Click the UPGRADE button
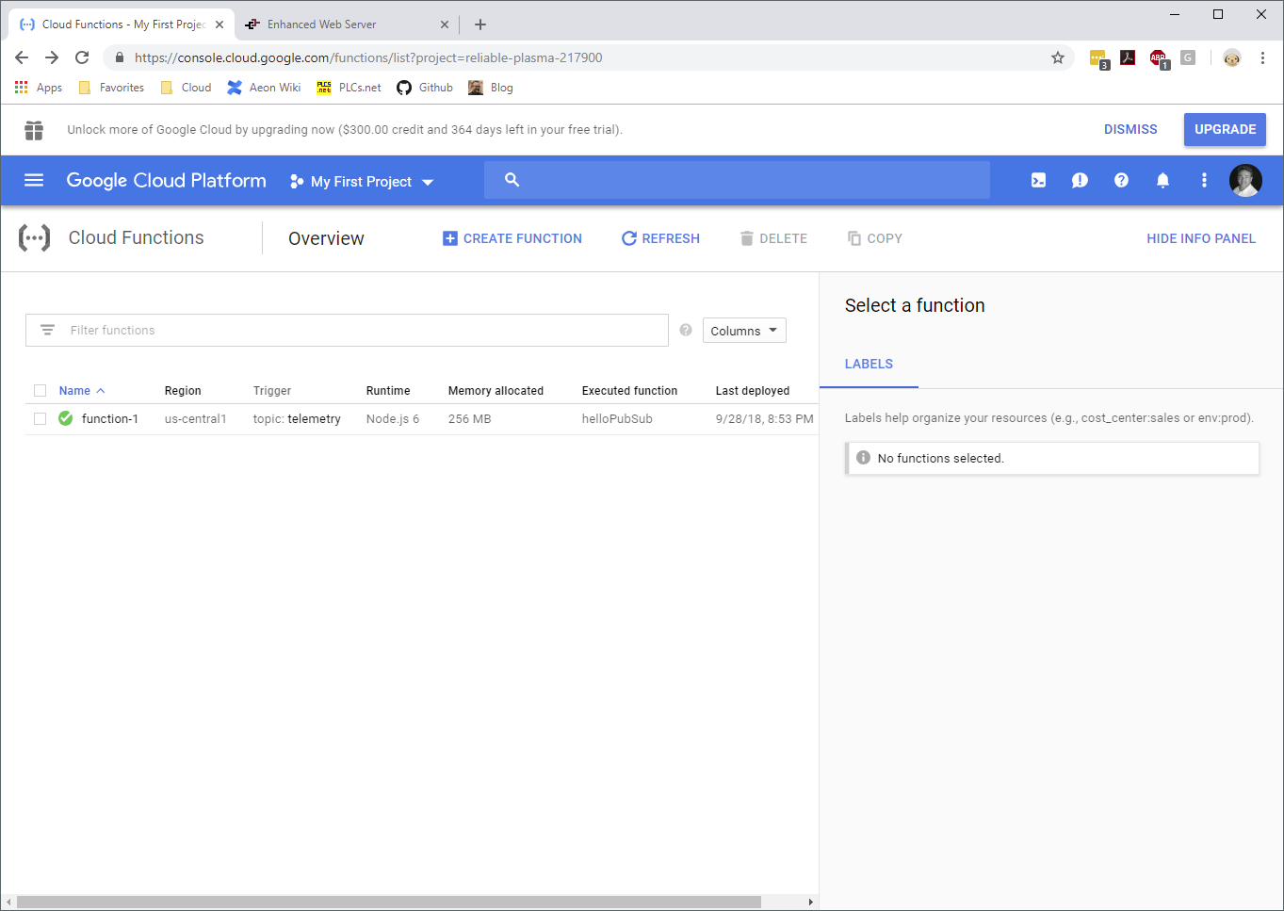The width and height of the screenshot is (1284, 911). click(1225, 129)
